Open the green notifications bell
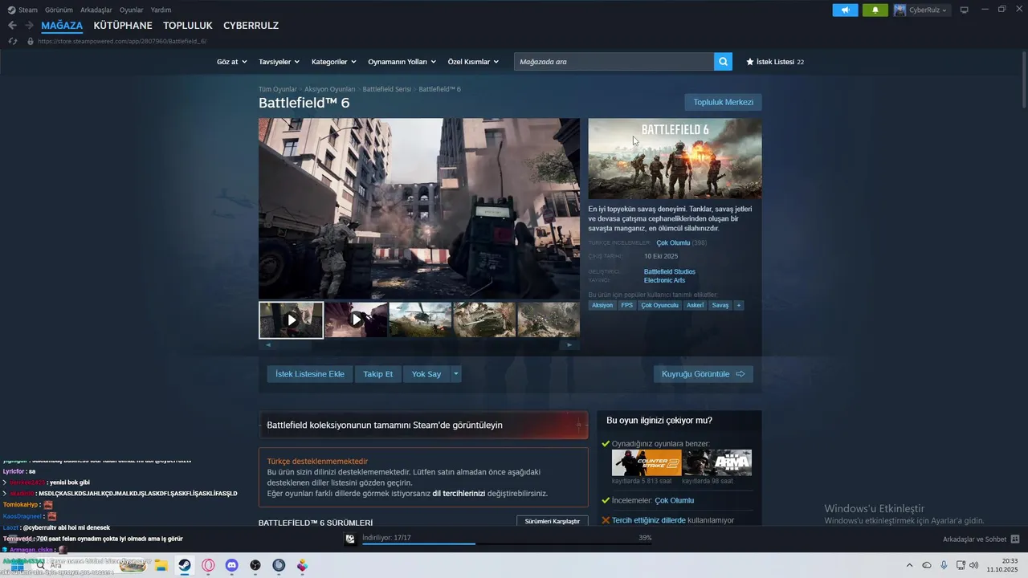Image resolution: width=1028 pixels, height=578 pixels. 875,10
